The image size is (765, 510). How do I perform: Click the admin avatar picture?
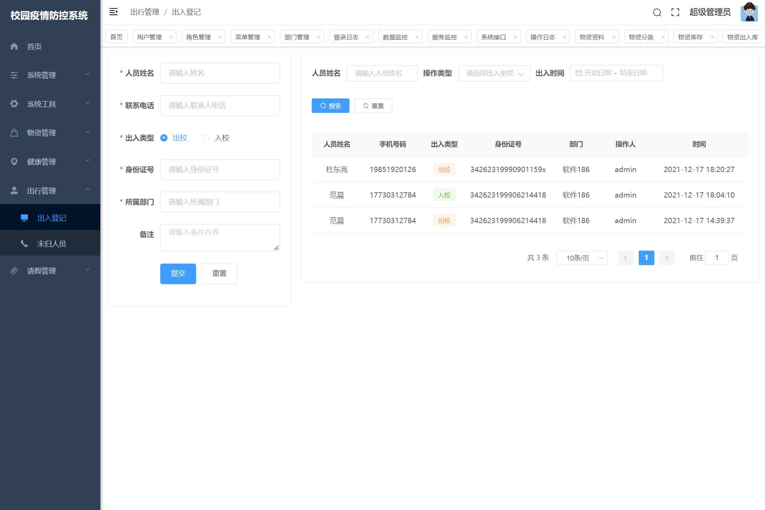(749, 12)
